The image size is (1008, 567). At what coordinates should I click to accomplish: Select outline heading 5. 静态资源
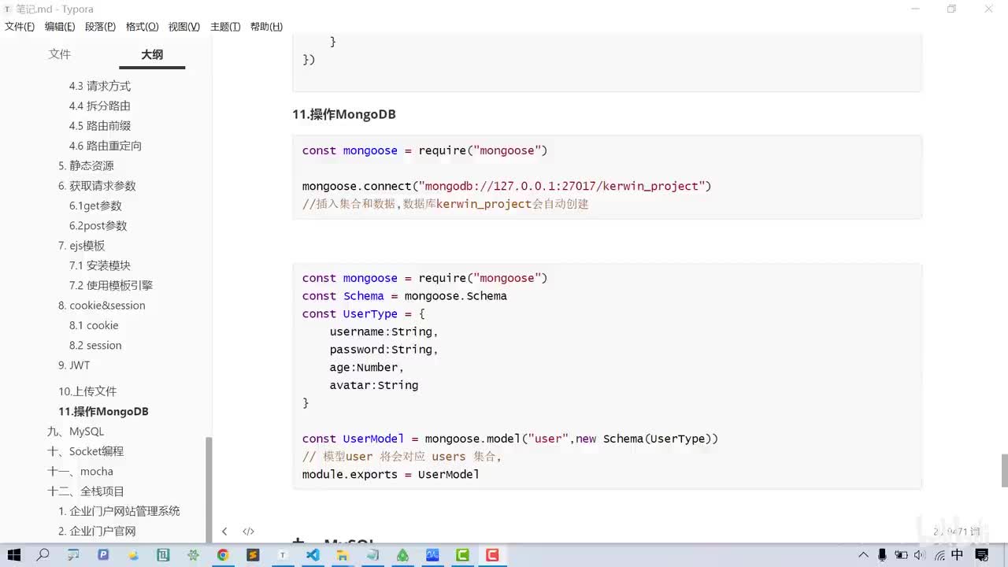point(86,165)
